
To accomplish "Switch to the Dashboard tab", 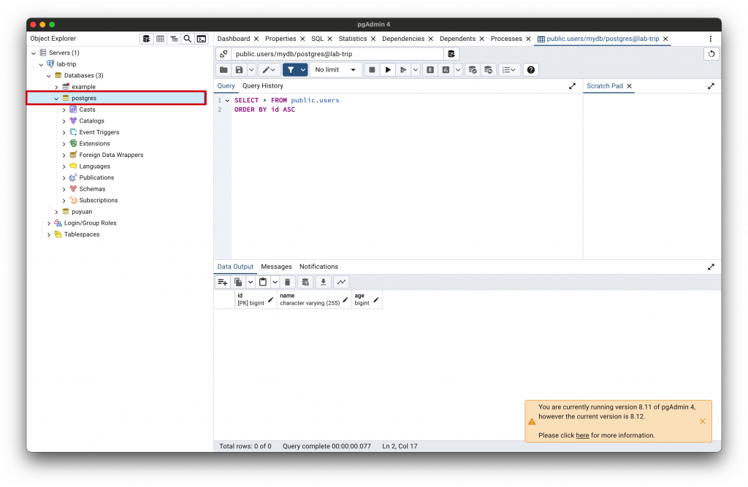I will click(x=233, y=39).
